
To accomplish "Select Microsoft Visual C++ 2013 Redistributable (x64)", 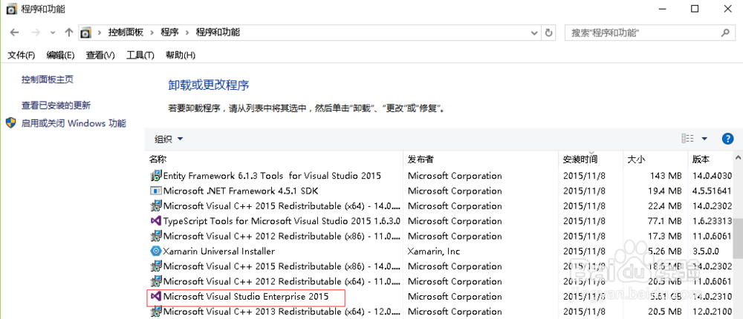I will (x=282, y=312).
